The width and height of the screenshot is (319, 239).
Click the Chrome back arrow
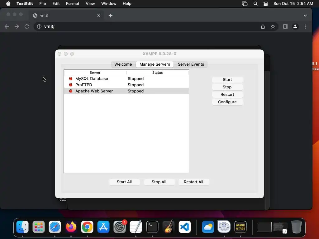pyautogui.click(x=7, y=26)
